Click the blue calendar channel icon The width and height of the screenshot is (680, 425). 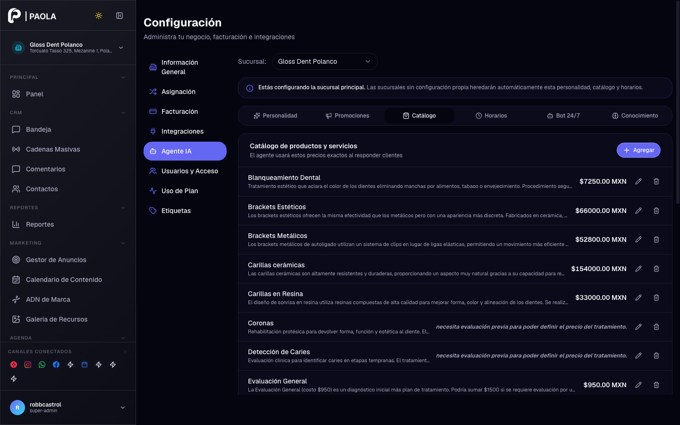[x=85, y=365]
